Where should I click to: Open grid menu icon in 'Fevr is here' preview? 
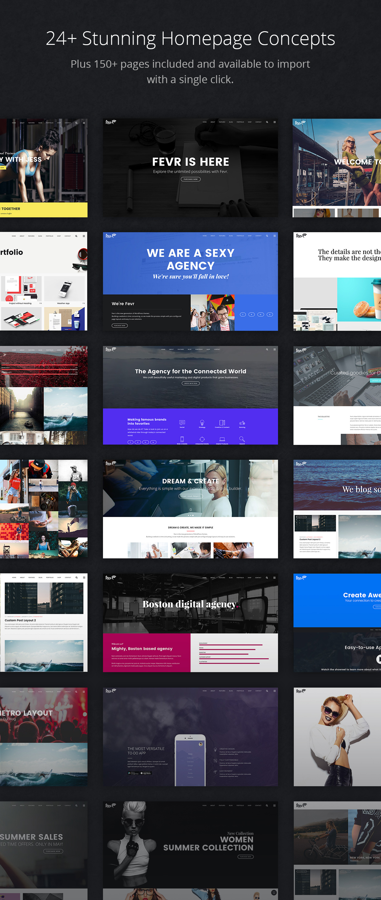(x=274, y=122)
